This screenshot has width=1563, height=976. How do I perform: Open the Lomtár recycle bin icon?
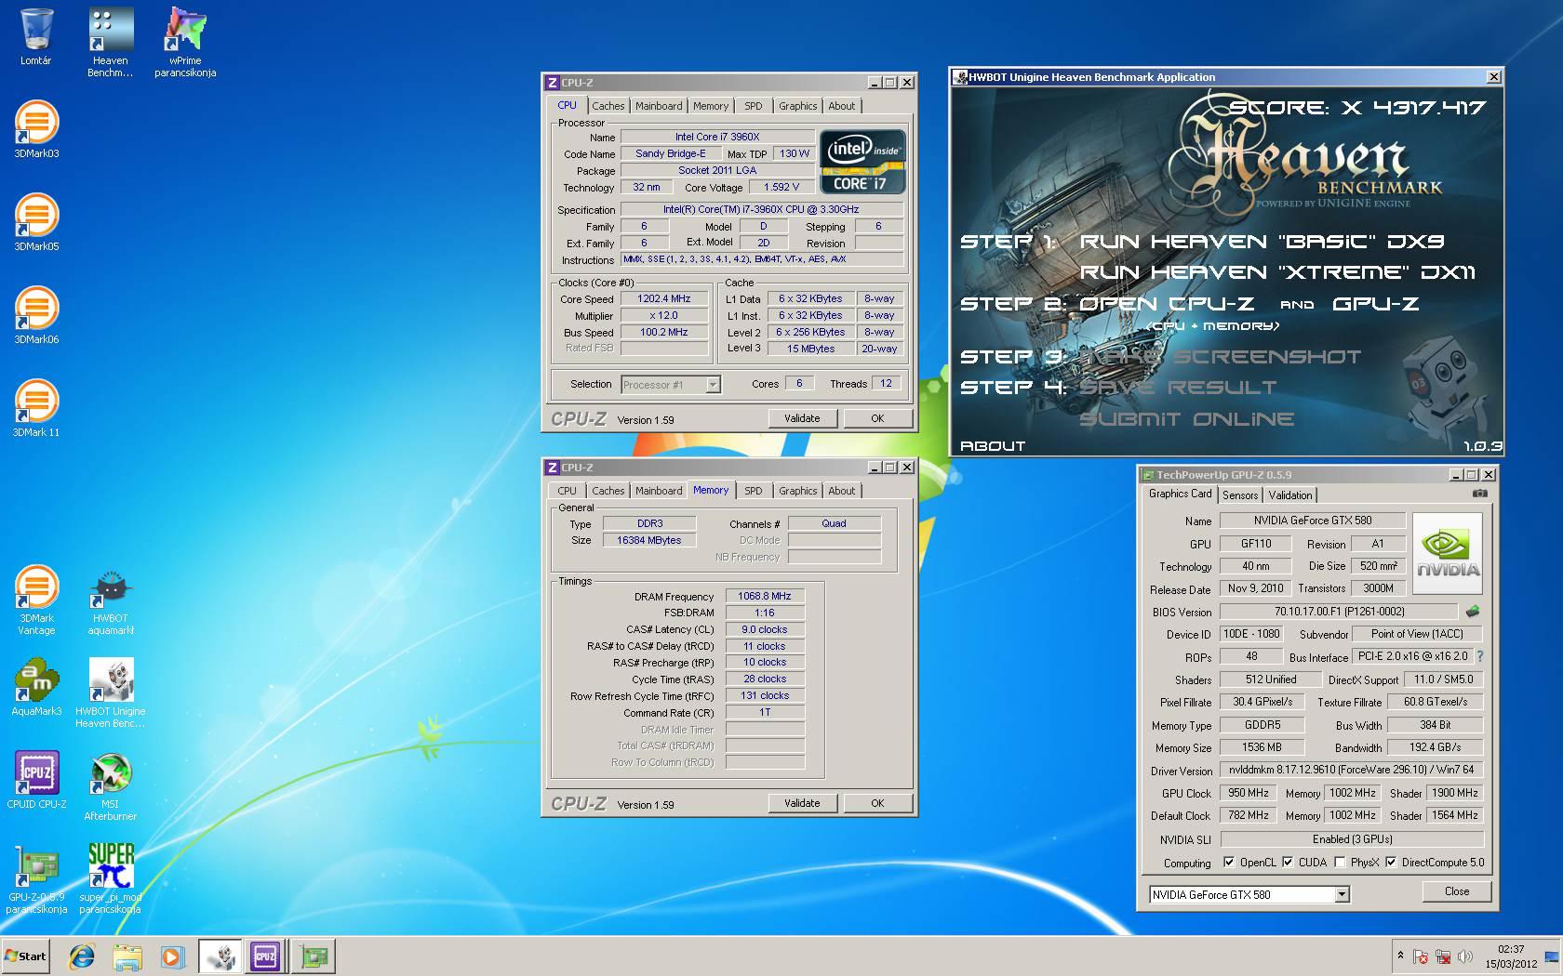35,37
